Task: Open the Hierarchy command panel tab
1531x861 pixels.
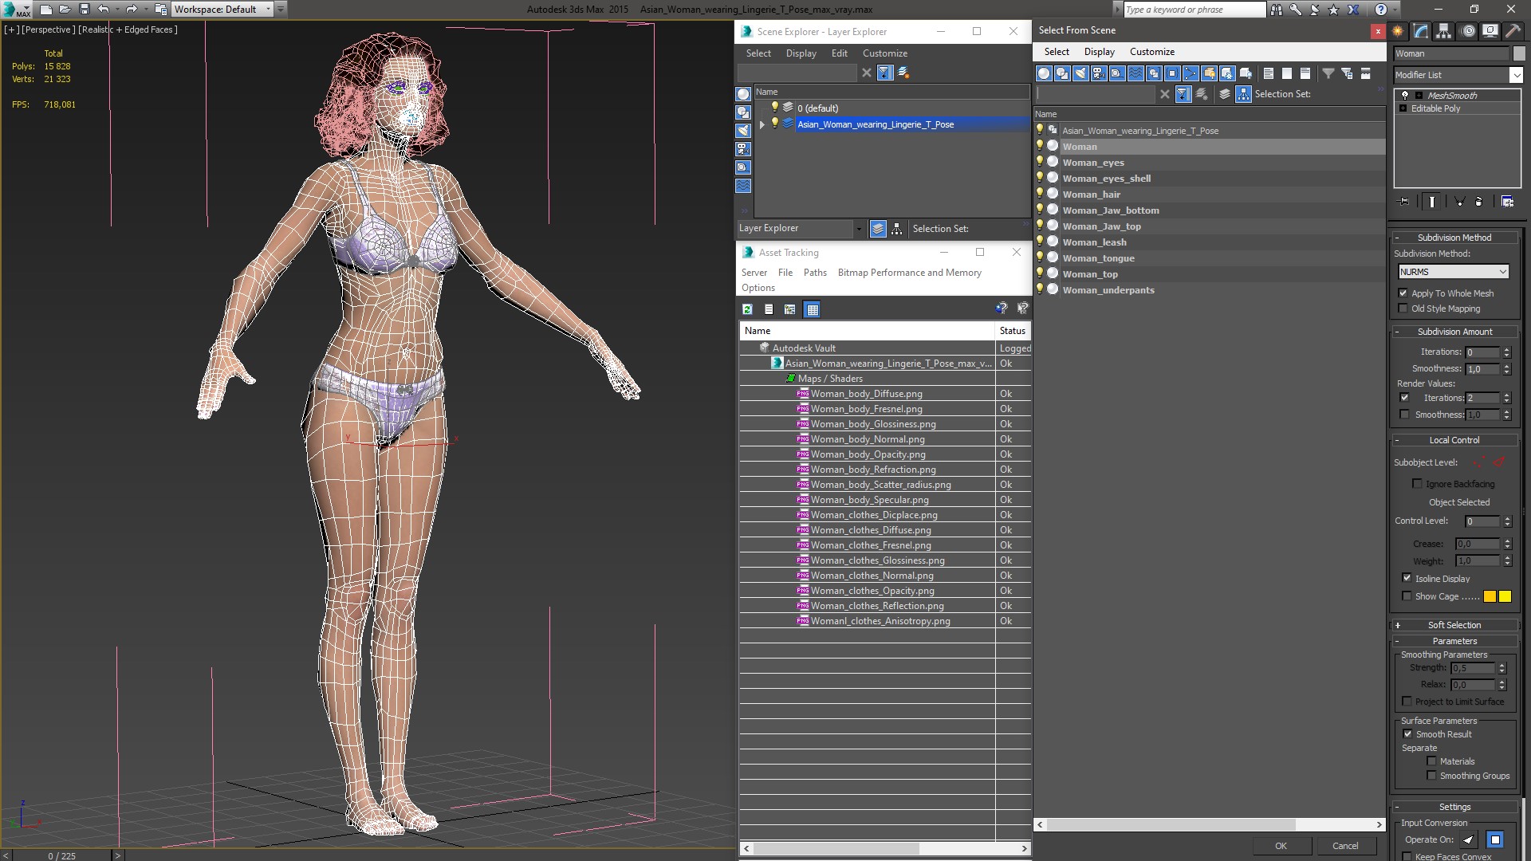Action: pyautogui.click(x=1444, y=31)
